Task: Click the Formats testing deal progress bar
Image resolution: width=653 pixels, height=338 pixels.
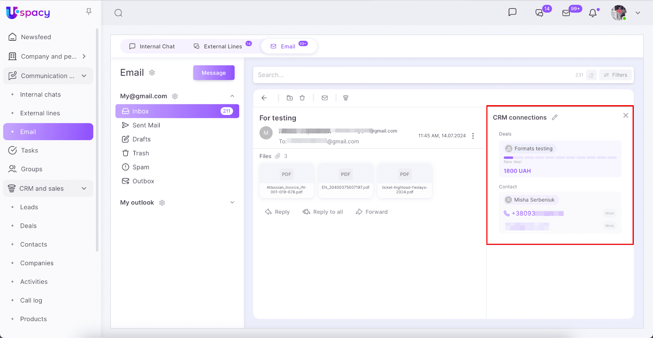Action: coord(560,157)
